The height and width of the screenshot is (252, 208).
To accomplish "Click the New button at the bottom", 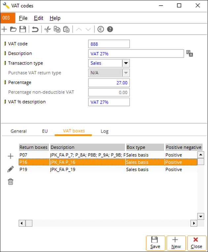I will click(176, 243).
